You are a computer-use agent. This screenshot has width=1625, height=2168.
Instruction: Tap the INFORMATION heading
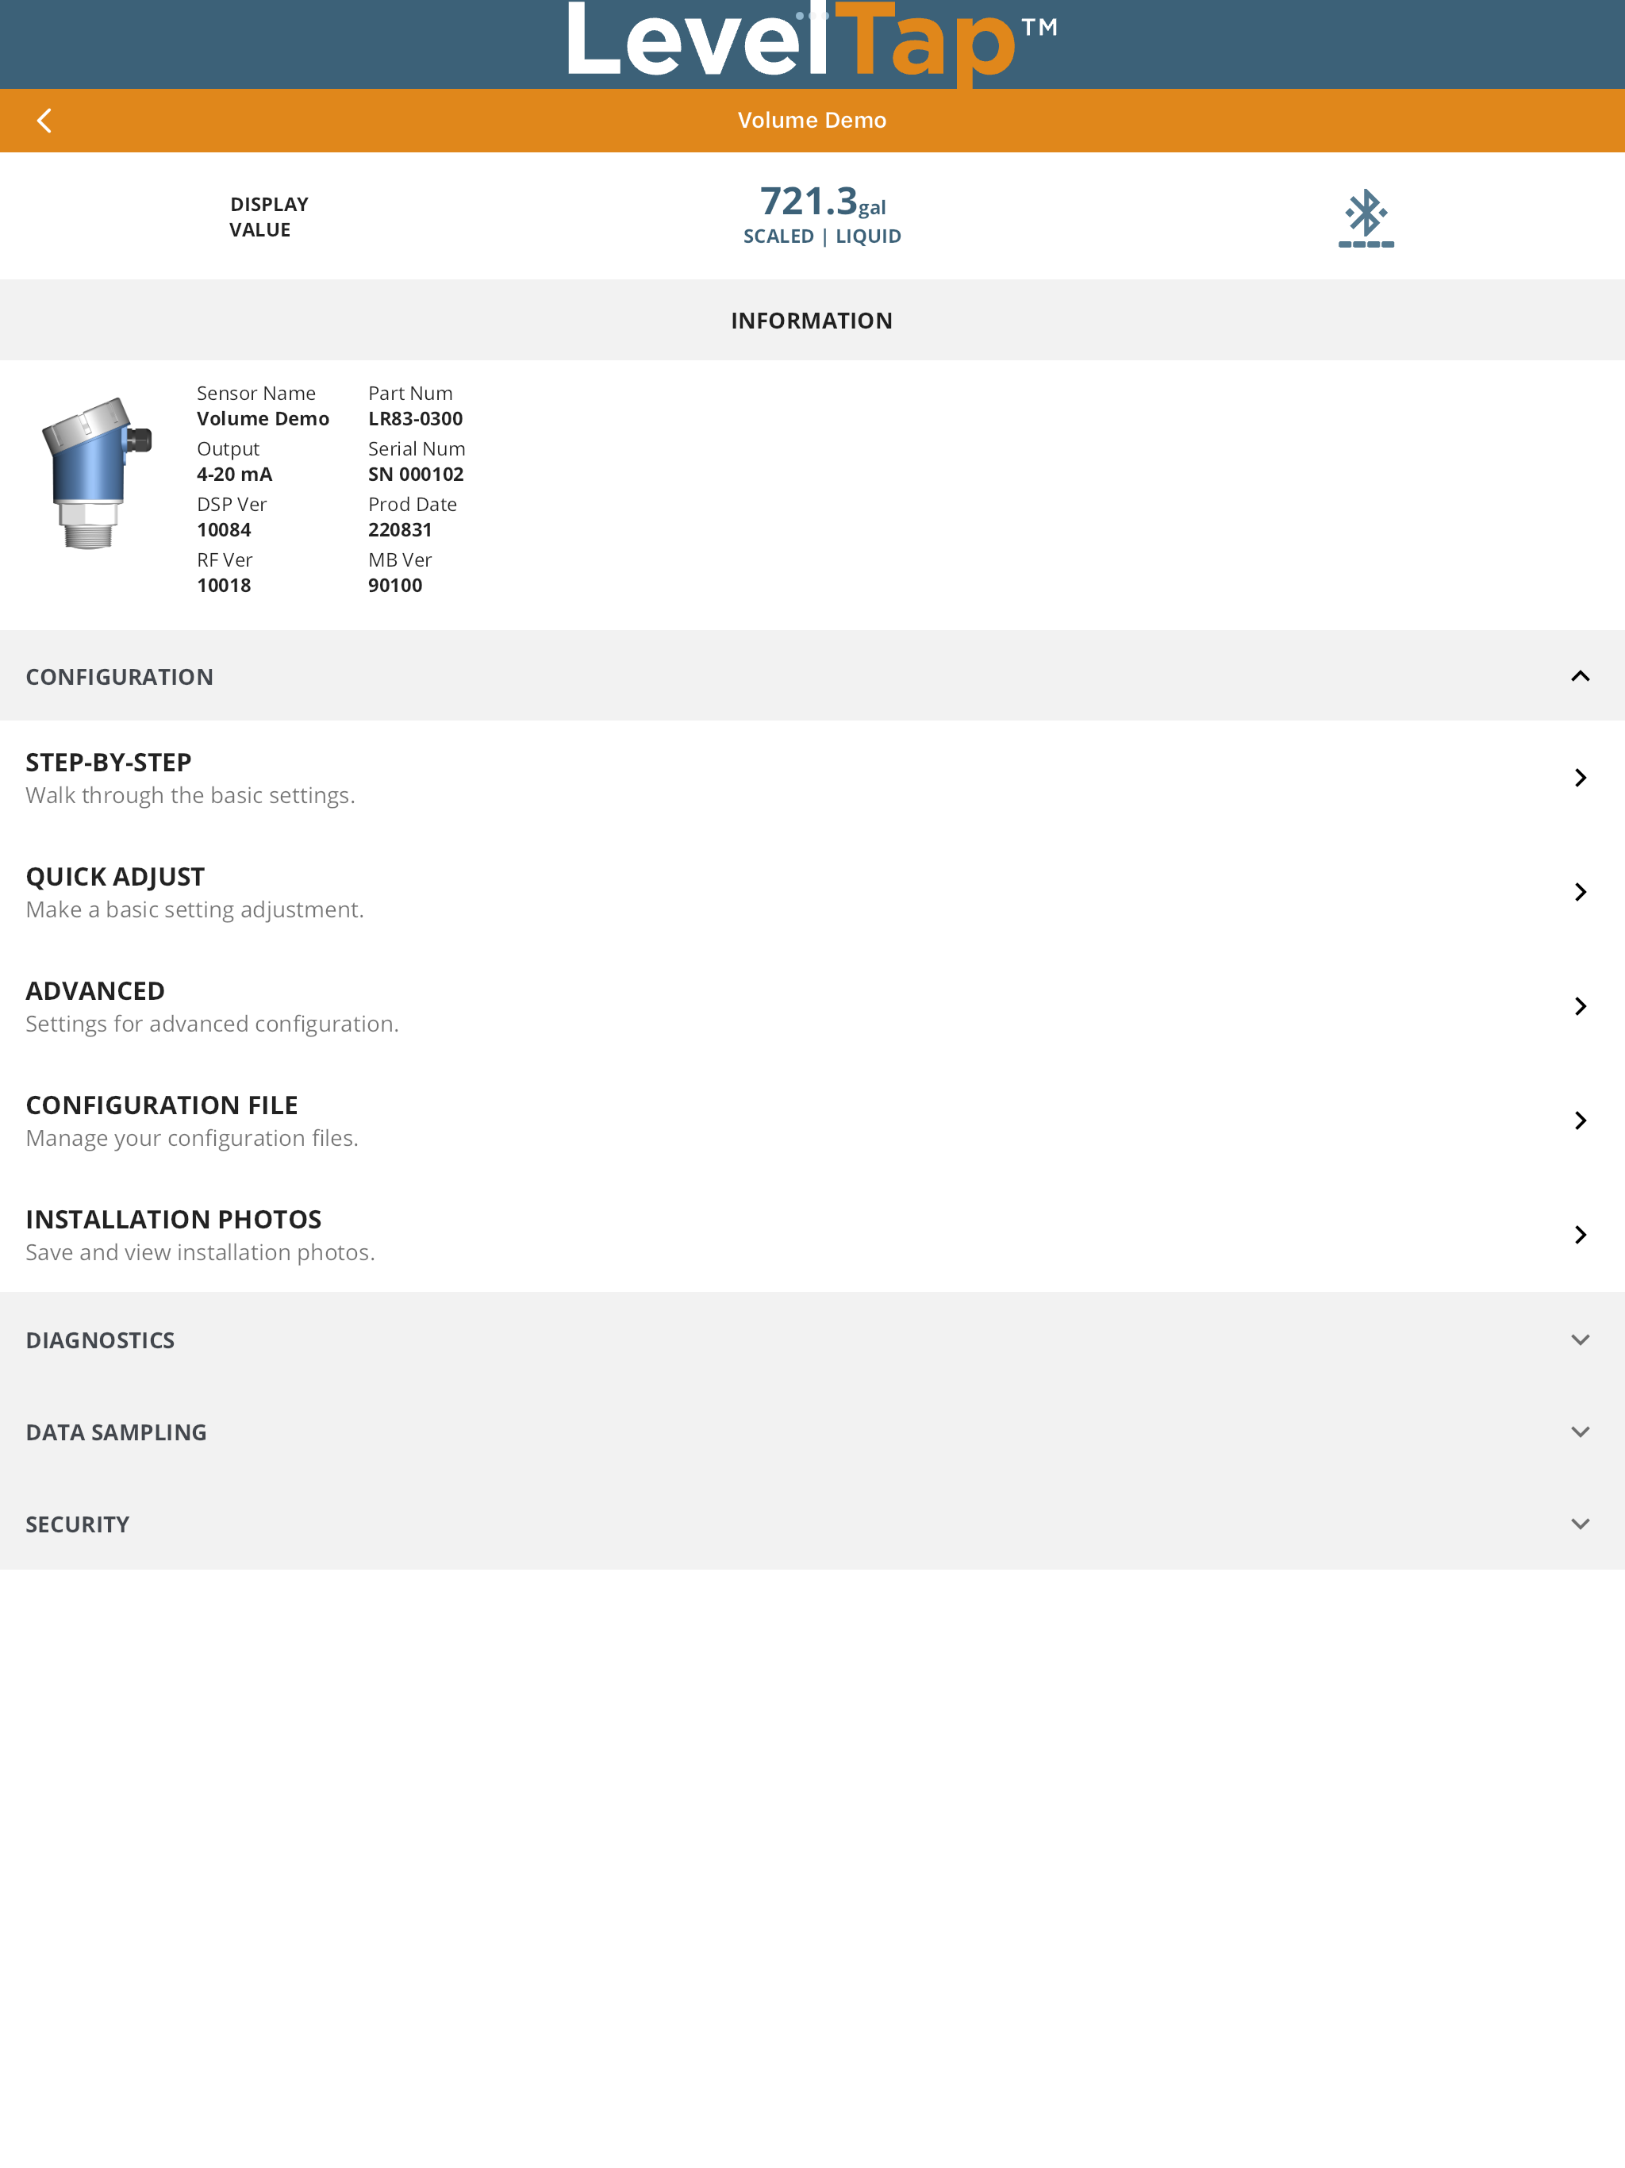pos(812,321)
